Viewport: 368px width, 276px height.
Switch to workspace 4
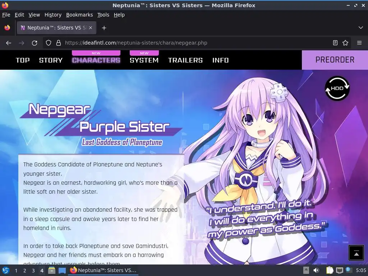coord(42,271)
